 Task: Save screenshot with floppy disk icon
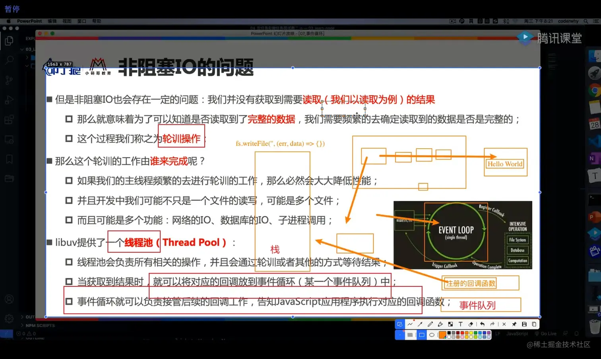point(524,324)
